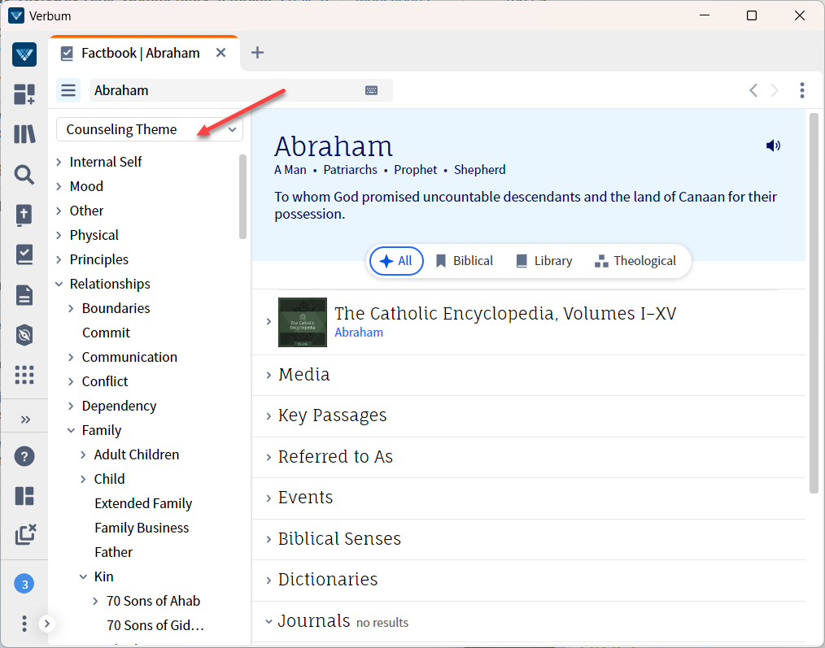825x648 pixels.
Task: Open the Counseling Theme dropdown
Action: point(150,129)
